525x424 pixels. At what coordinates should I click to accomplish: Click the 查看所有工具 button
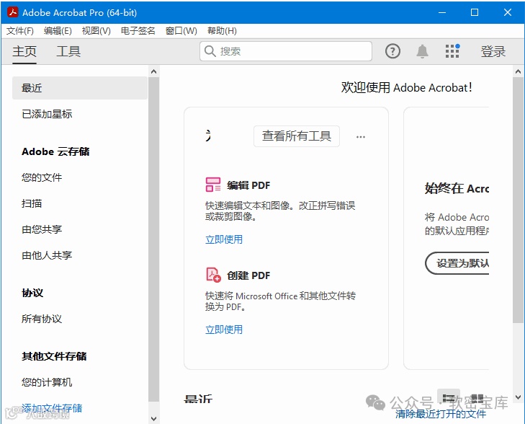[297, 136]
